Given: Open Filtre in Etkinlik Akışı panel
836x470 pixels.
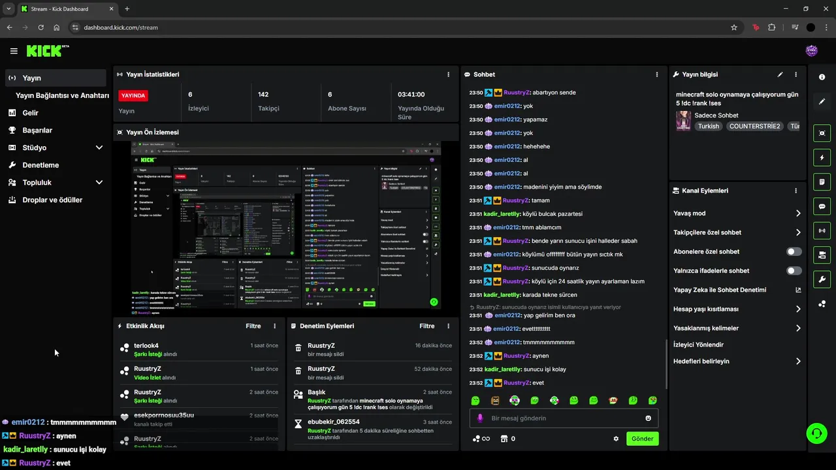Looking at the screenshot, I should click(x=253, y=326).
